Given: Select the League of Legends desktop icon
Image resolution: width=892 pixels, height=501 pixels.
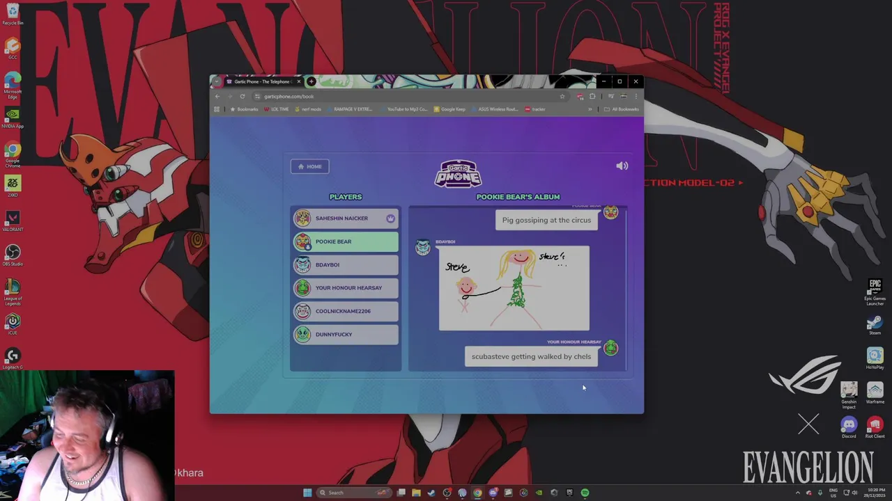Looking at the screenshot, I should point(13,292).
